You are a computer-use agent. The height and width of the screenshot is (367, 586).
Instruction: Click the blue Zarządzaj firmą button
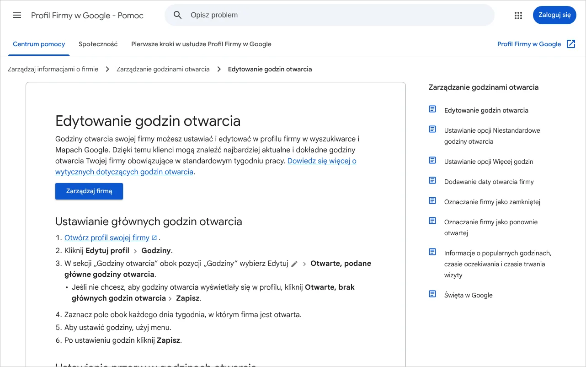pos(89,191)
